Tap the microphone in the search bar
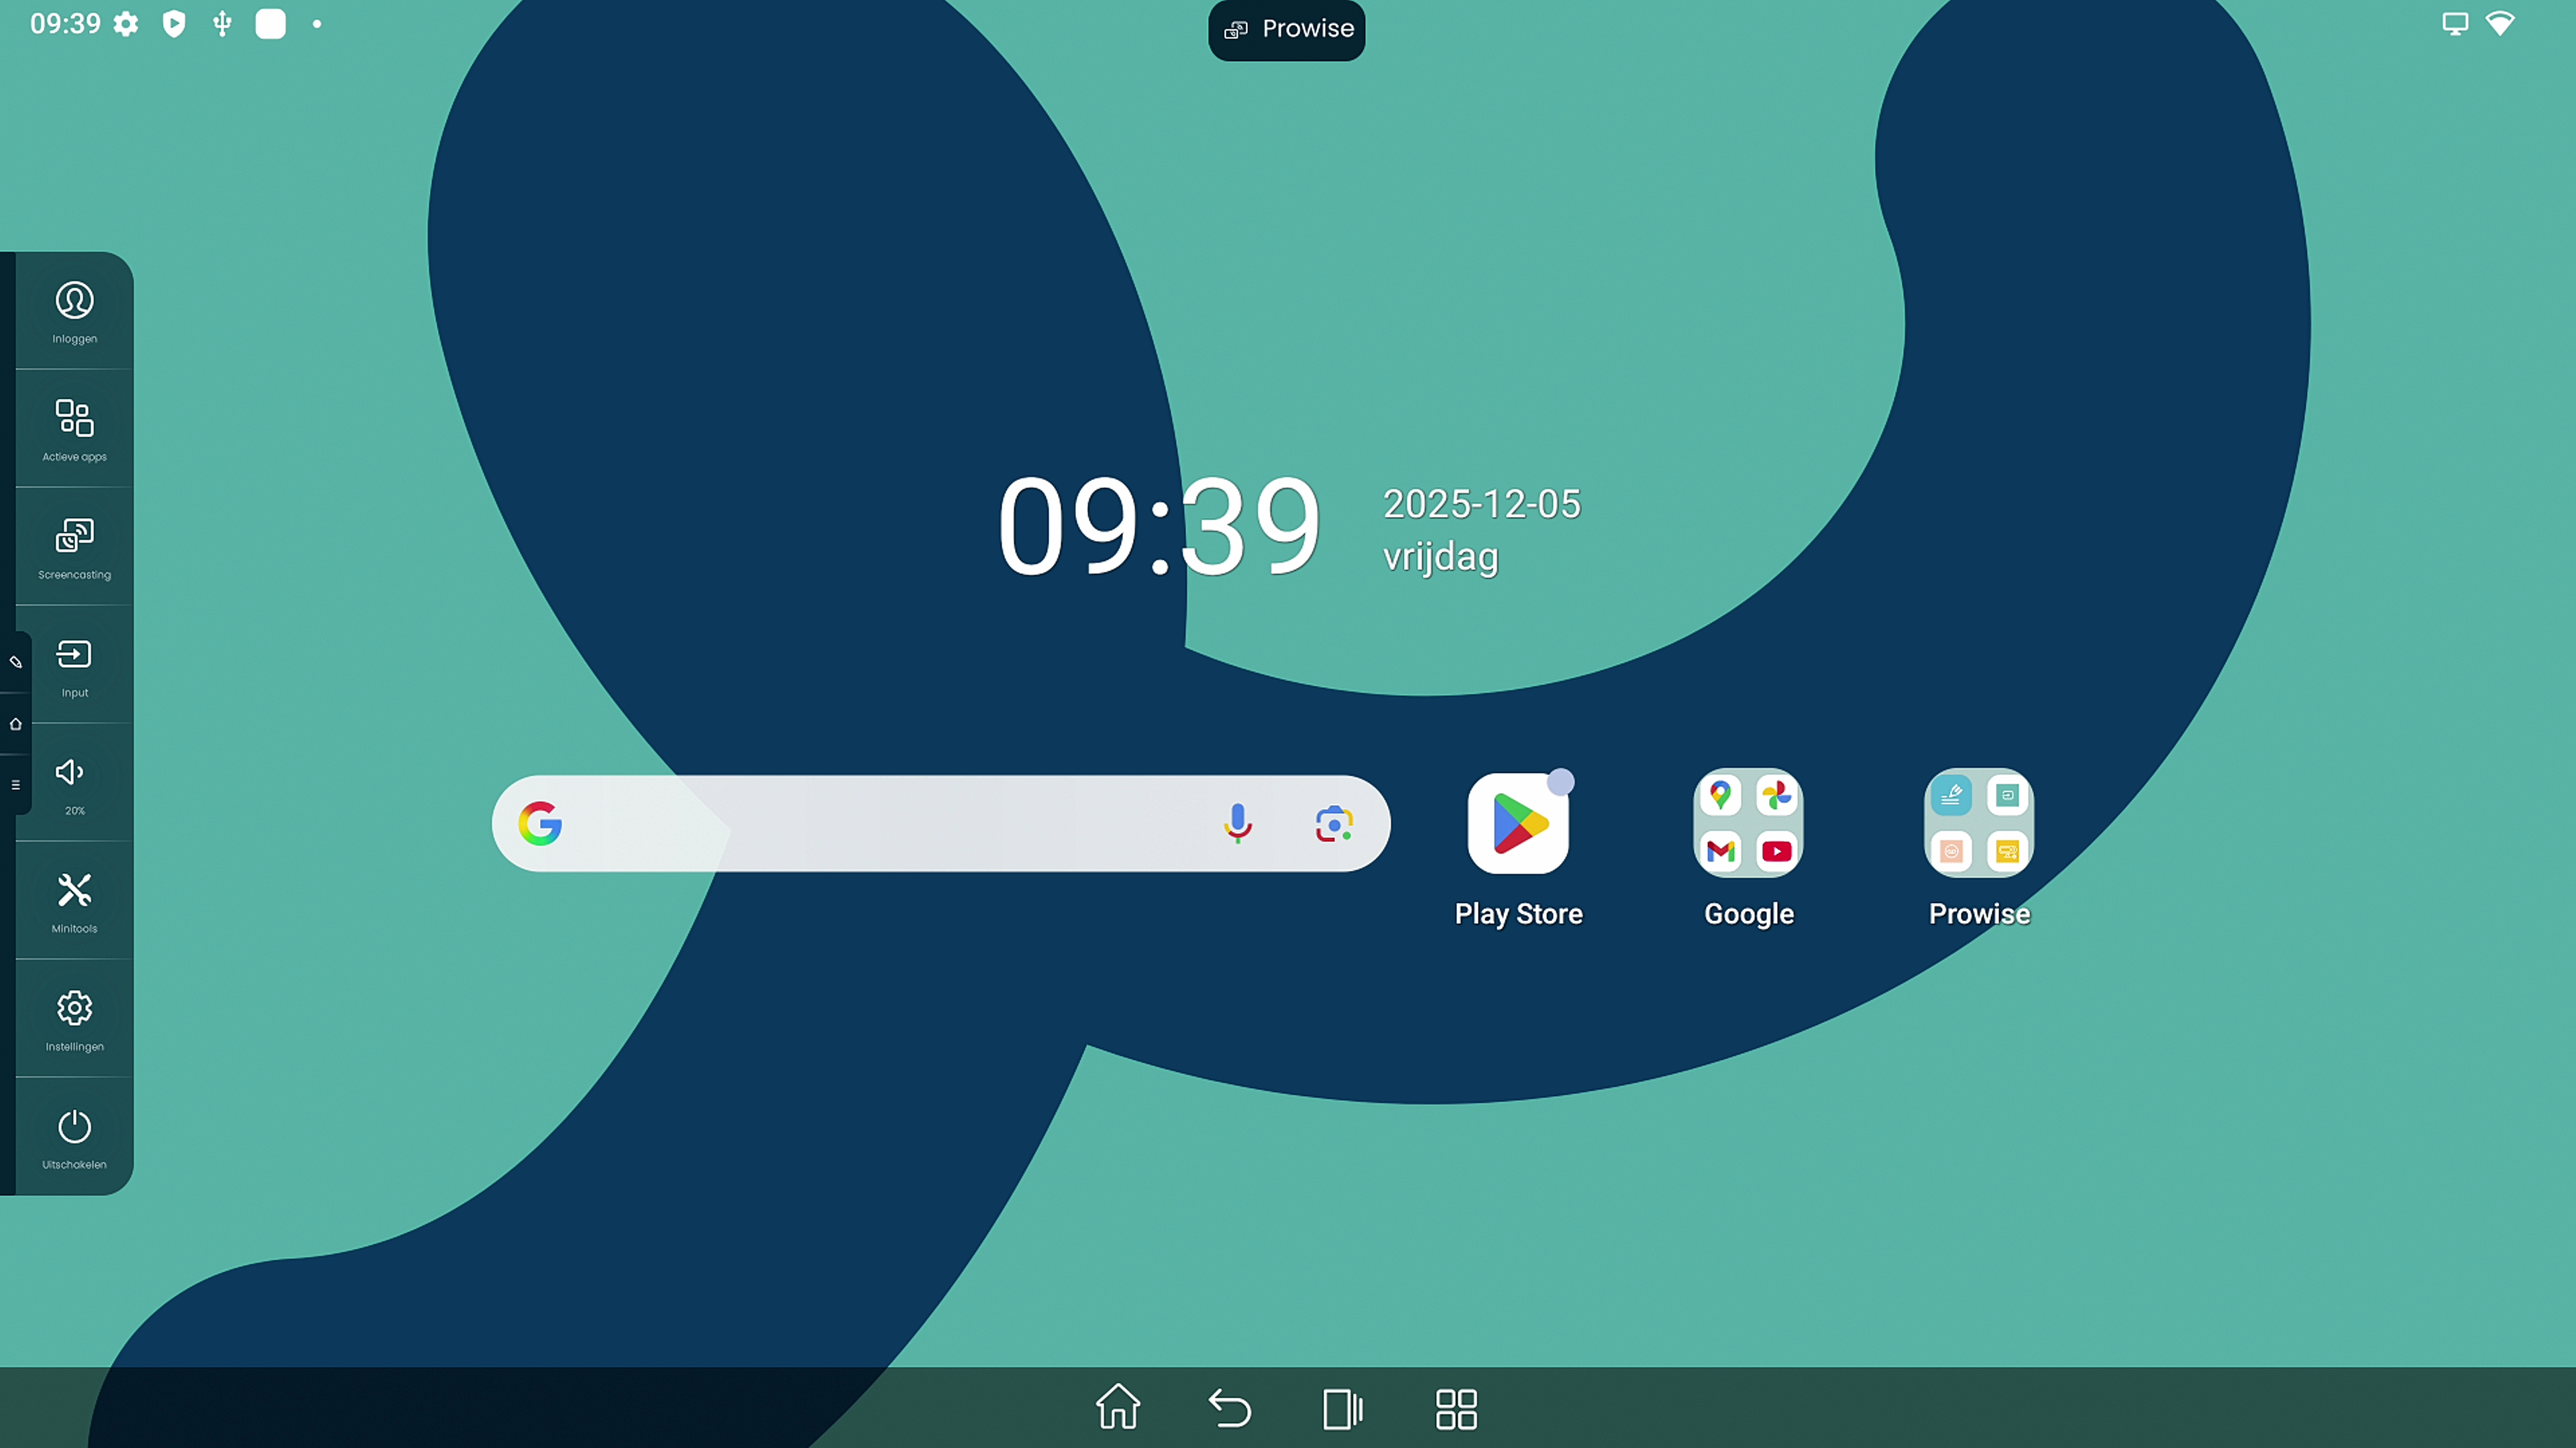This screenshot has height=1448, width=2576. click(1238, 823)
